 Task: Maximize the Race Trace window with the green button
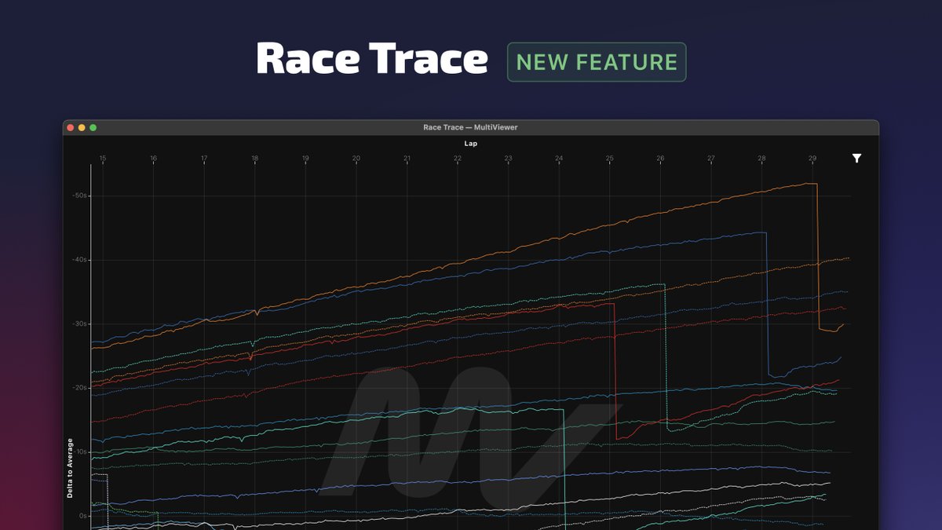93,127
